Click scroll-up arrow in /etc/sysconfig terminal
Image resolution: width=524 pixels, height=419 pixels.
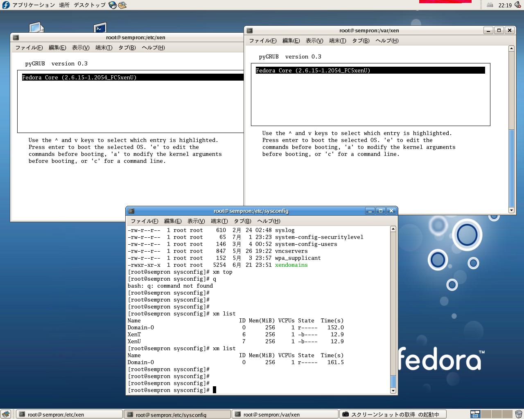393,229
